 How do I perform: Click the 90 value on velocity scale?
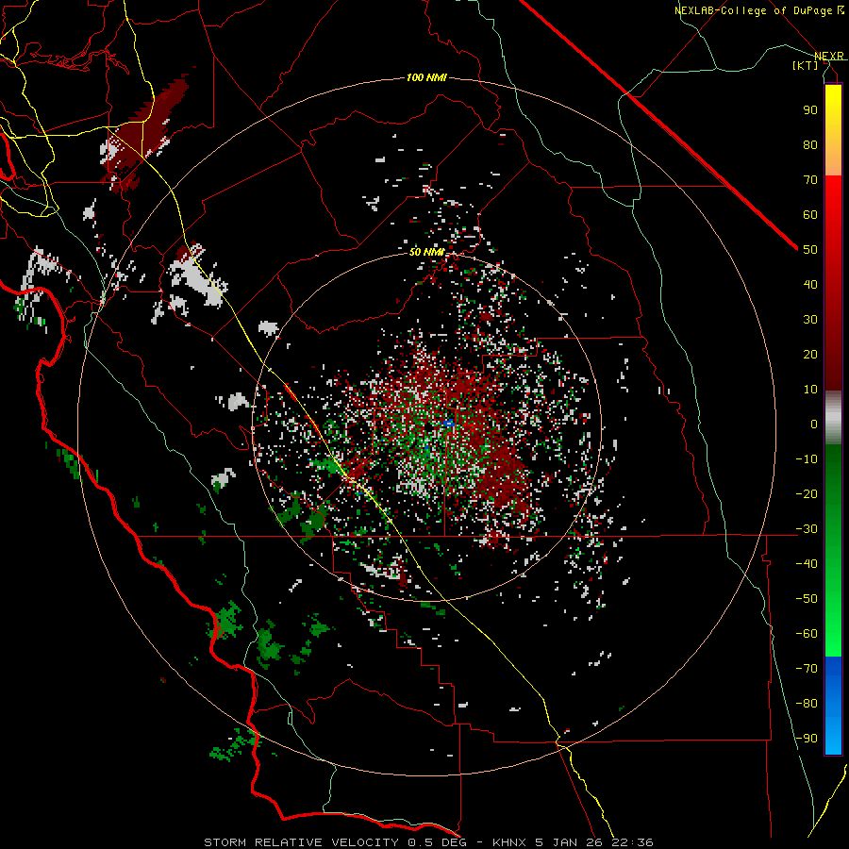point(810,110)
